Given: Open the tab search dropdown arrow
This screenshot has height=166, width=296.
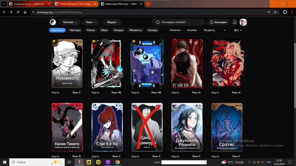Looking at the screenshot, I should (4, 4).
